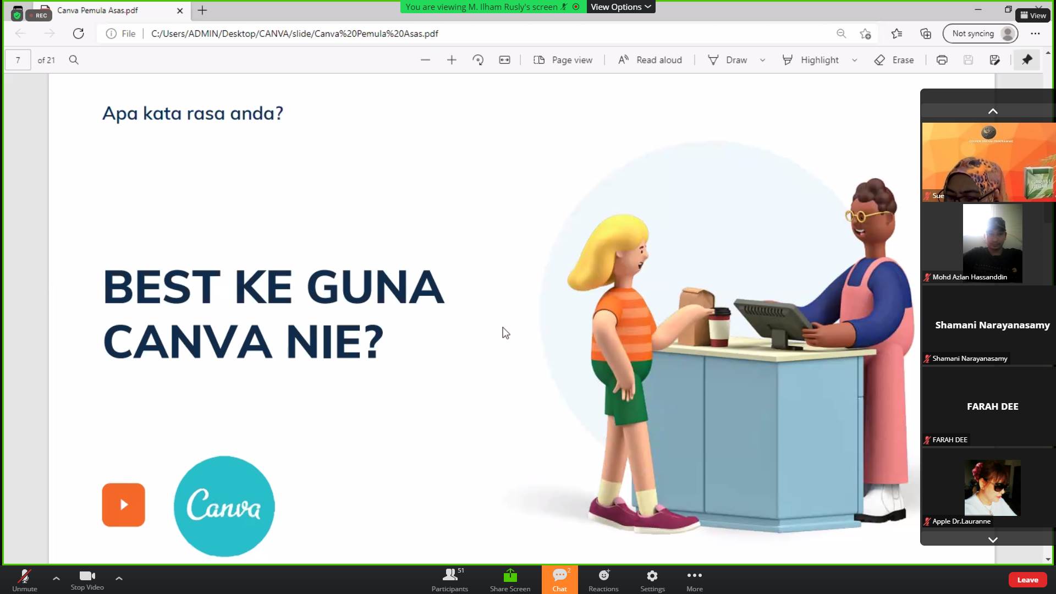Show next participants in video strip
This screenshot has height=594, width=1056.
click(993, 540)
